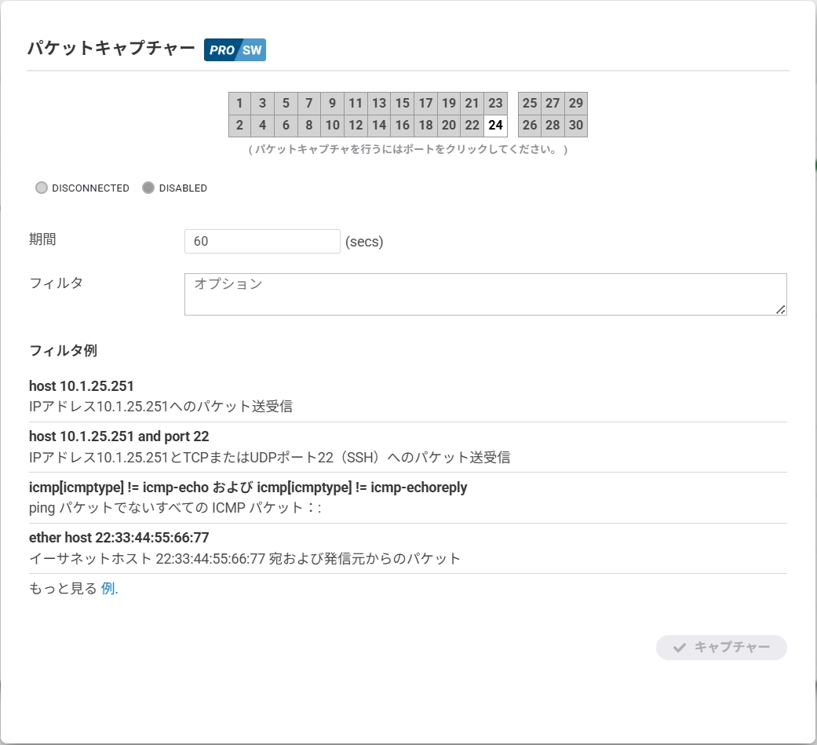
Task: Select port 28 in the uplink group
Action: pyautogui.click(x=553, y=126)
